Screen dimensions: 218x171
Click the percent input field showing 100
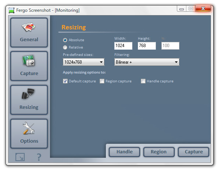pos(170,46)
